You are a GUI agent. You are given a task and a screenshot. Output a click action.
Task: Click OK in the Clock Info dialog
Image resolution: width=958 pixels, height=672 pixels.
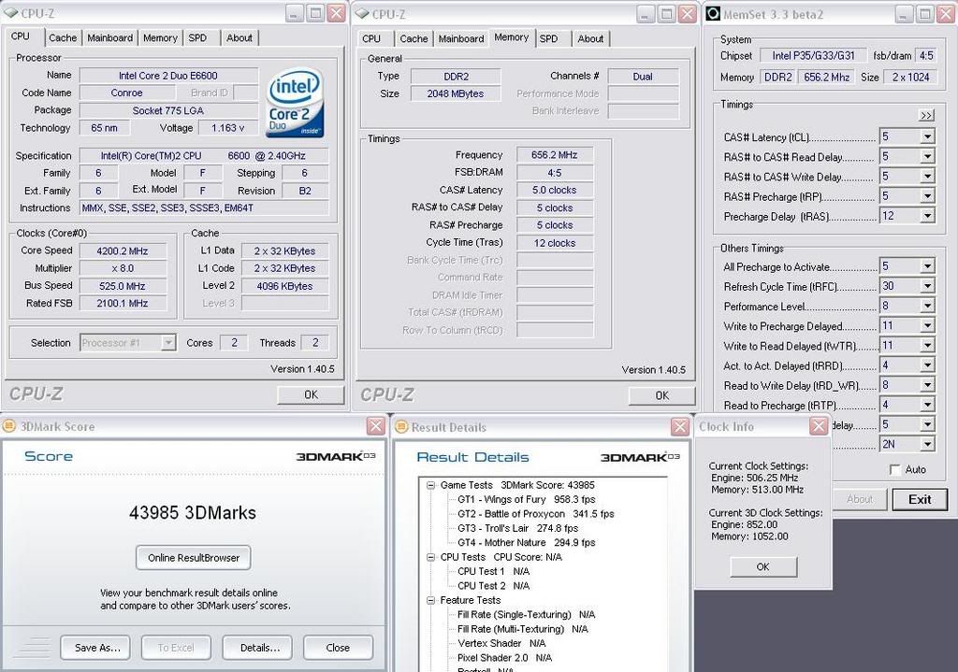pos(763,566)
